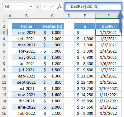Select cell feb-2021
The width and height of the screenshot is (124, 117).
[x=26, y=39]
